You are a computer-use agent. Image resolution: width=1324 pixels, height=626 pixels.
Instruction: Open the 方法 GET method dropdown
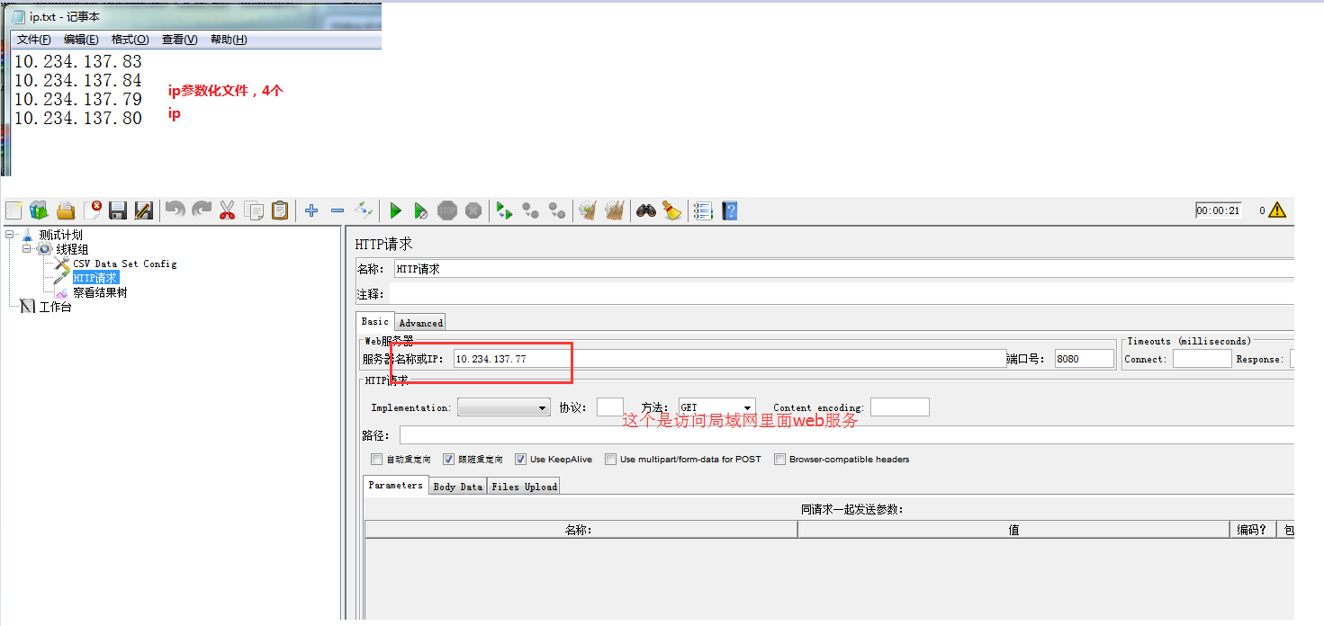point(716,408)
